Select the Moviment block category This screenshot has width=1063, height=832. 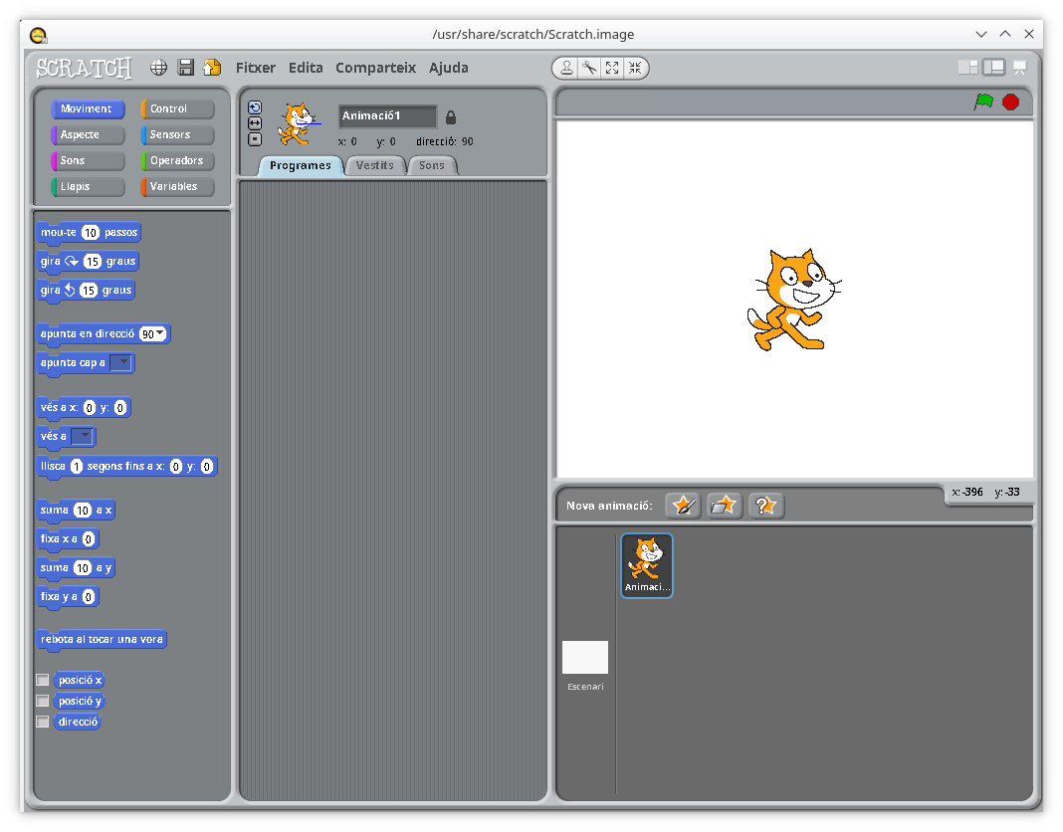tap(88, 108)
